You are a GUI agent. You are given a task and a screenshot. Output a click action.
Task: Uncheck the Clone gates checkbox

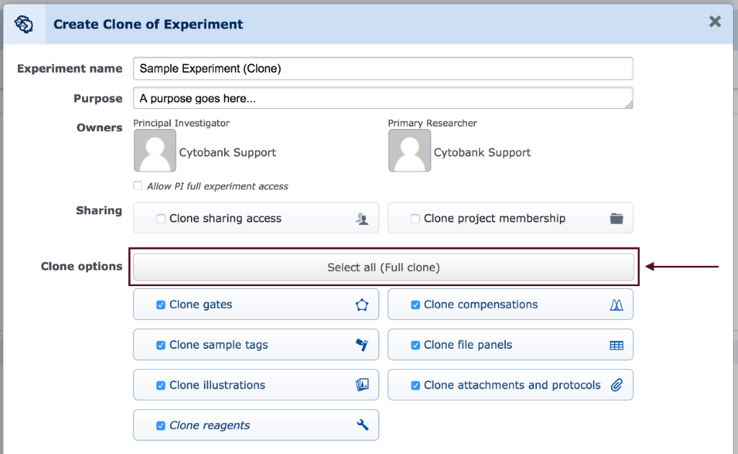tap(161, 305)
